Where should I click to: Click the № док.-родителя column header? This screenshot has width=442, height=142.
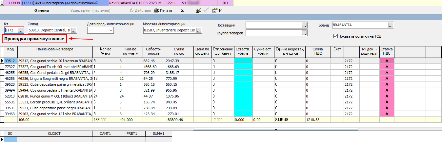coord(370,52)
